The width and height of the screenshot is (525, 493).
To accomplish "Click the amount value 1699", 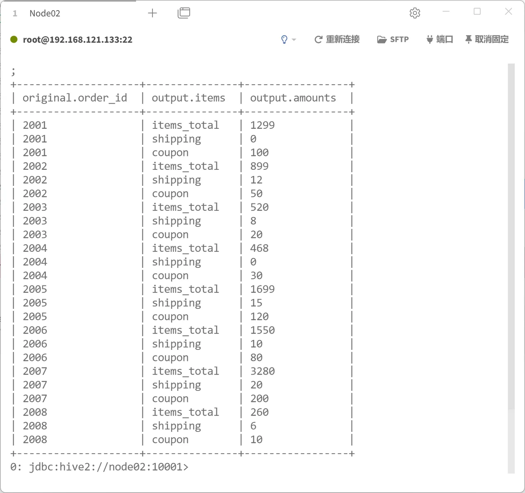I will click(262, 289).
